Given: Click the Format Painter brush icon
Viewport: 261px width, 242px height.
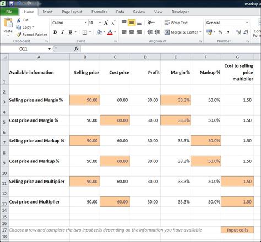Looking at the screenshot, I should 19,34.
